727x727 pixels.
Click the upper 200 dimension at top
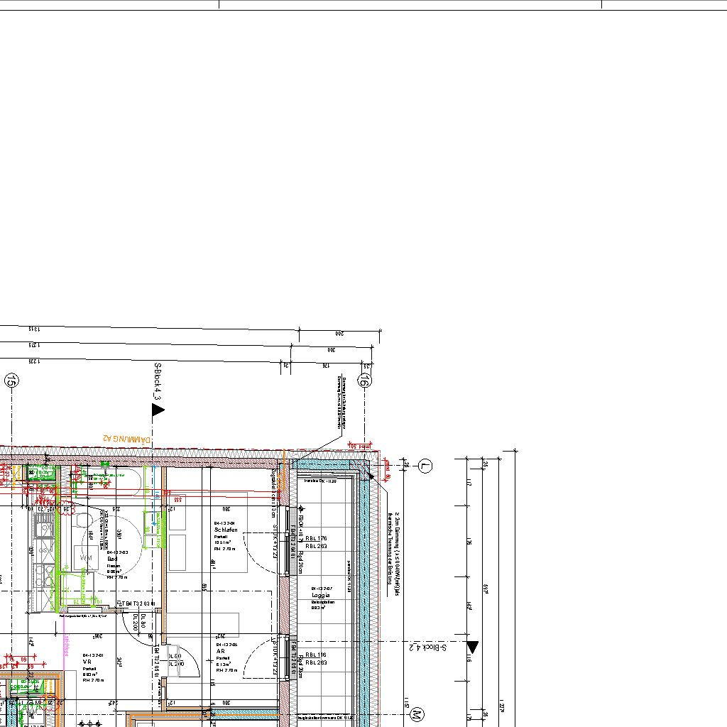click(339, 334)
